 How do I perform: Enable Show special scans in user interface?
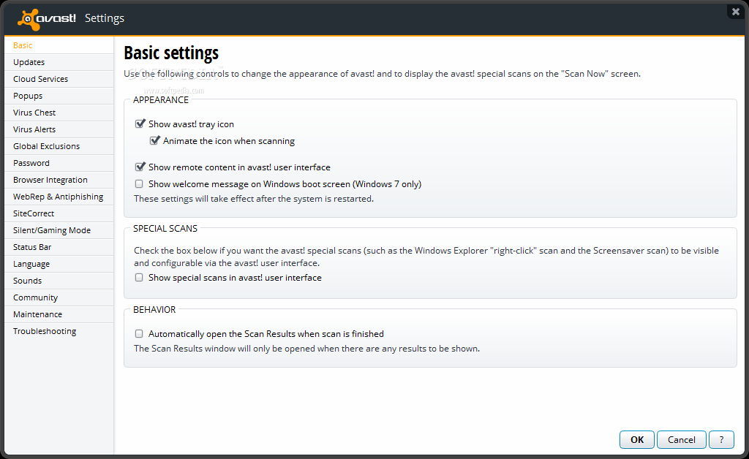click(139, 277)
